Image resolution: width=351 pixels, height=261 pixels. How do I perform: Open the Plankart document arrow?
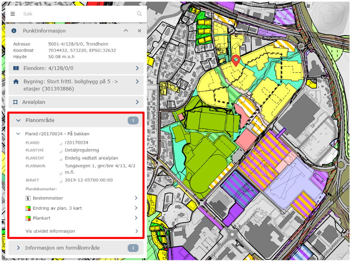pyautogui.click(x=136, y=218)
